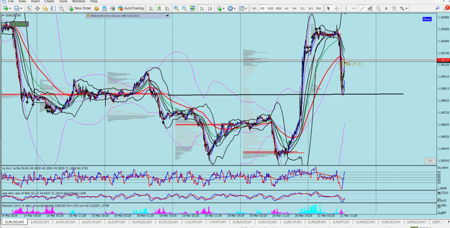Open the Indicators list dropdown
This screenshot has width=450, height=228.
coord(220,8)
